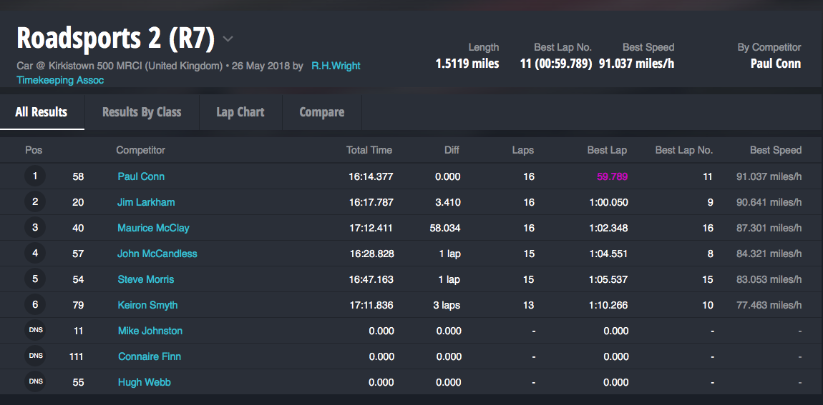Select the All Results tab

pyautogui.click(x=42, y=112)
